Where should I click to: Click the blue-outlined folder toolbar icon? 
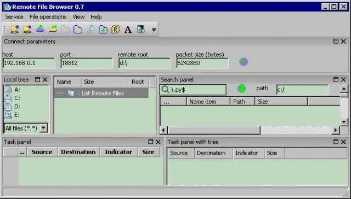[x=78, y=29]
